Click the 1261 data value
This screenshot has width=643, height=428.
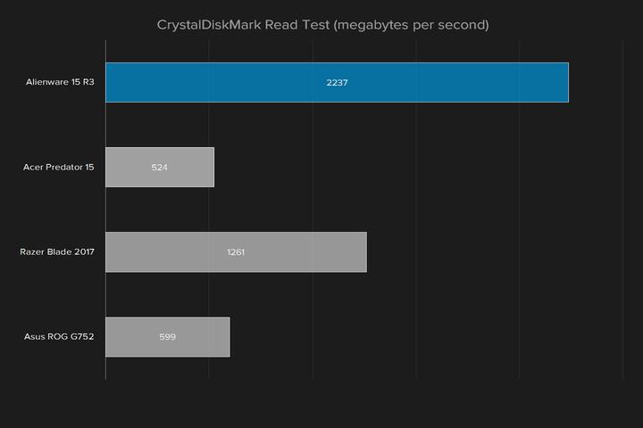(x=236, y=252)
